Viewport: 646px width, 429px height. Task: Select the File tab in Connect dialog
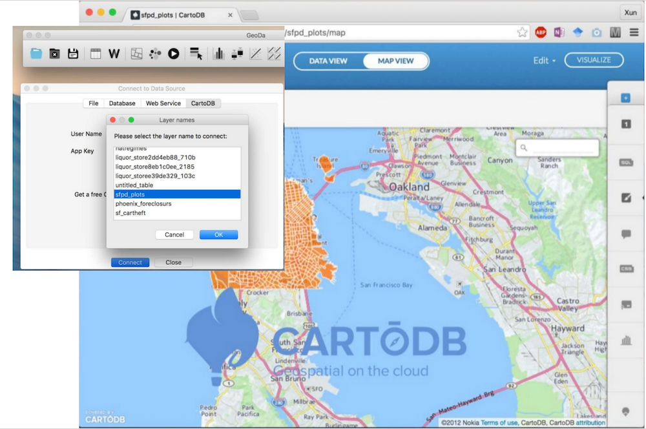click(x=94, y=103)
